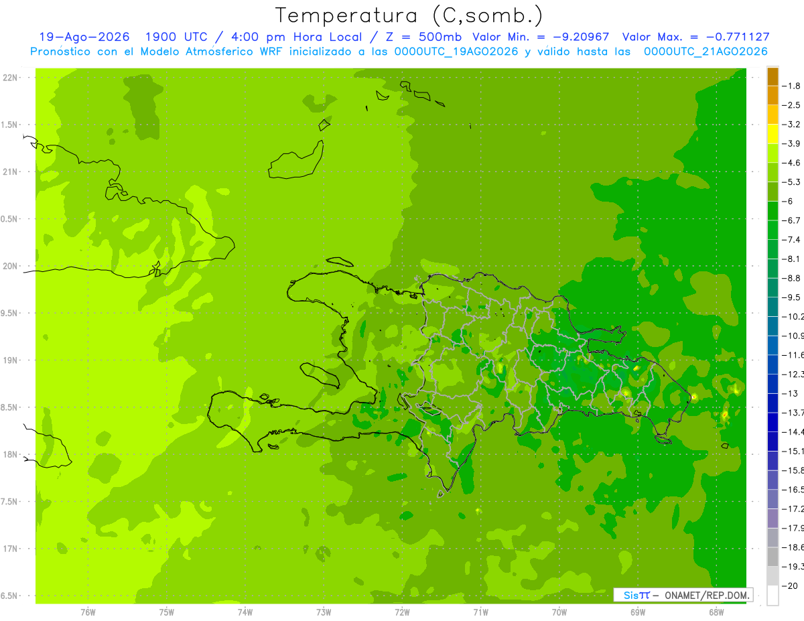
Task: Click the '-15.1' colorbar value
Action: point(794,451)
